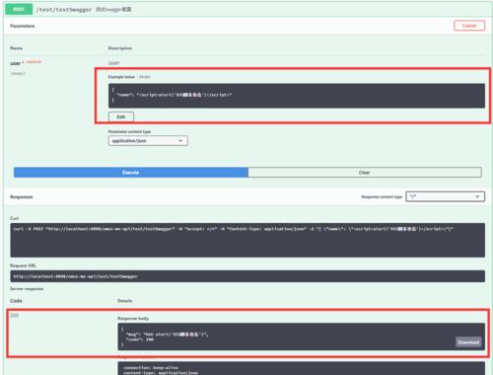This screenshot has width=493, height=375.
Task: Click the Details column header
Action: 125,301
